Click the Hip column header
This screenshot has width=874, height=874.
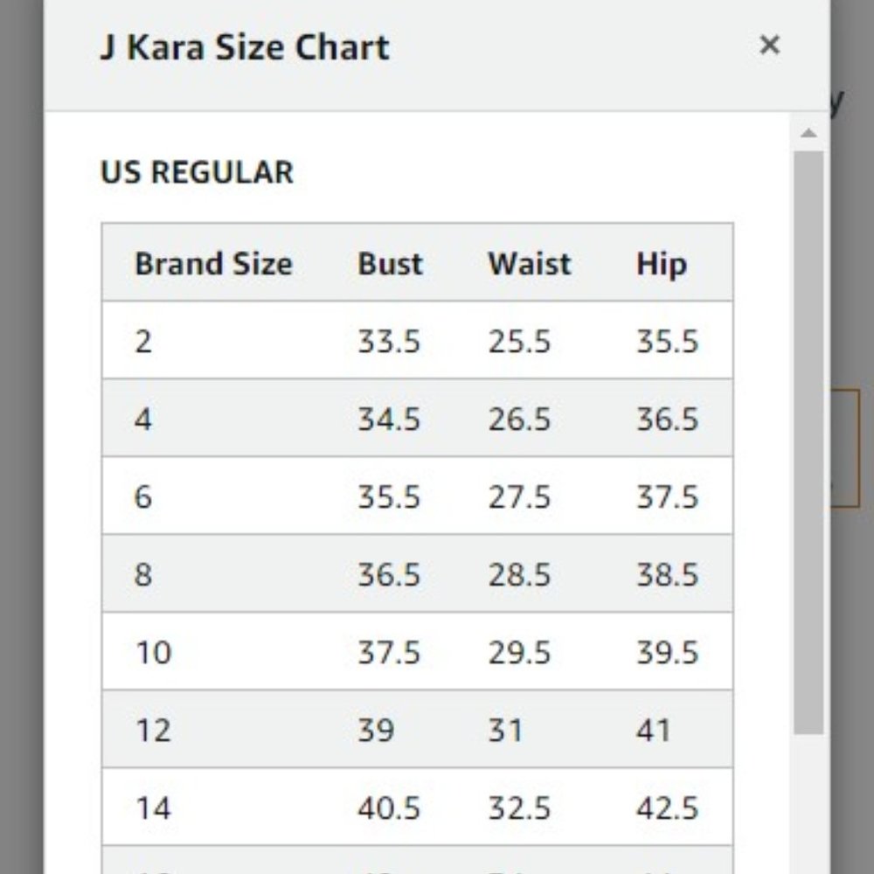tap(662, 264)
